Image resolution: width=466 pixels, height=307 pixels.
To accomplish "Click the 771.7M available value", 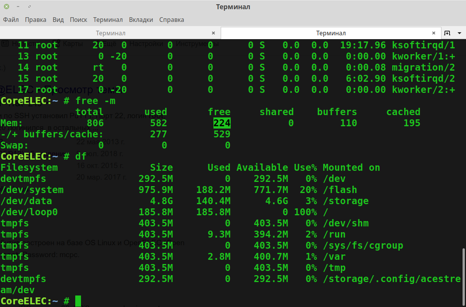I will 271,190.
